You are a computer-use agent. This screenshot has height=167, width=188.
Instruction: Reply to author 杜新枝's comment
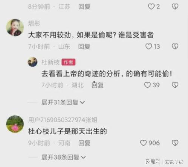click(x=98, y=85)
